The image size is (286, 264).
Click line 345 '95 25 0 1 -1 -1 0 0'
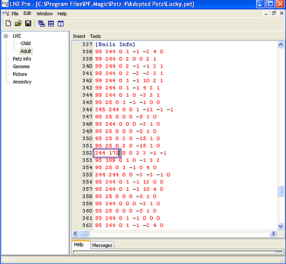(128, 102)
